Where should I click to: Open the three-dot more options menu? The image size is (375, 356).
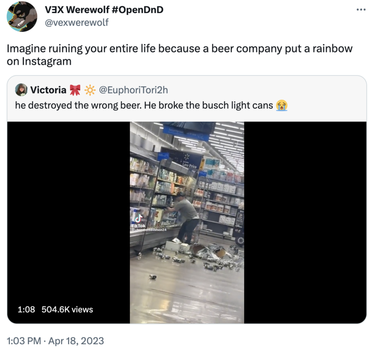pyautogui.click(x=361, y=9)
